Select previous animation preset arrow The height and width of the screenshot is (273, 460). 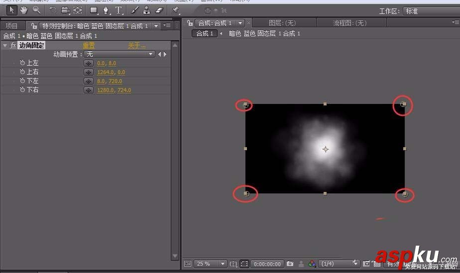coord(160,54)
